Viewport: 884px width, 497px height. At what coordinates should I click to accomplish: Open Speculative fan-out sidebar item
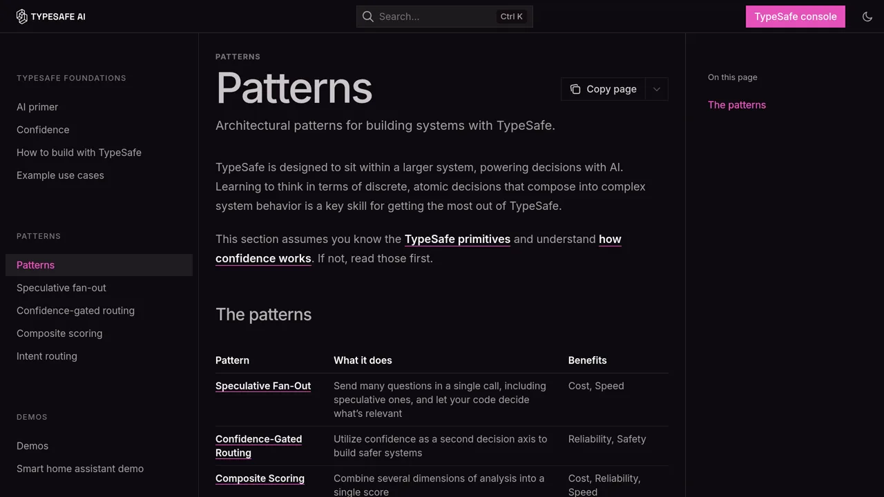[61, 288]
